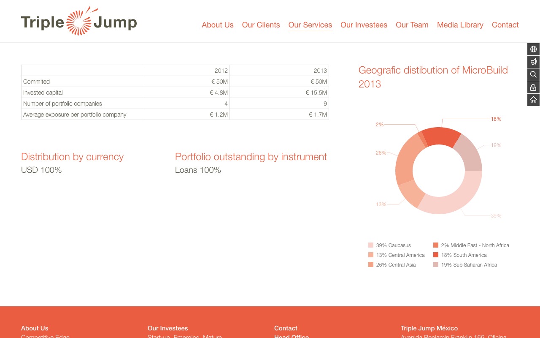The height and width of the screenshot is (338, 540).
Task: Click the Commited row label
Action: [36, 82]
